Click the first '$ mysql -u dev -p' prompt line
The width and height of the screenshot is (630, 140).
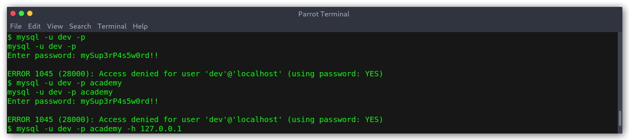(46, 37)
